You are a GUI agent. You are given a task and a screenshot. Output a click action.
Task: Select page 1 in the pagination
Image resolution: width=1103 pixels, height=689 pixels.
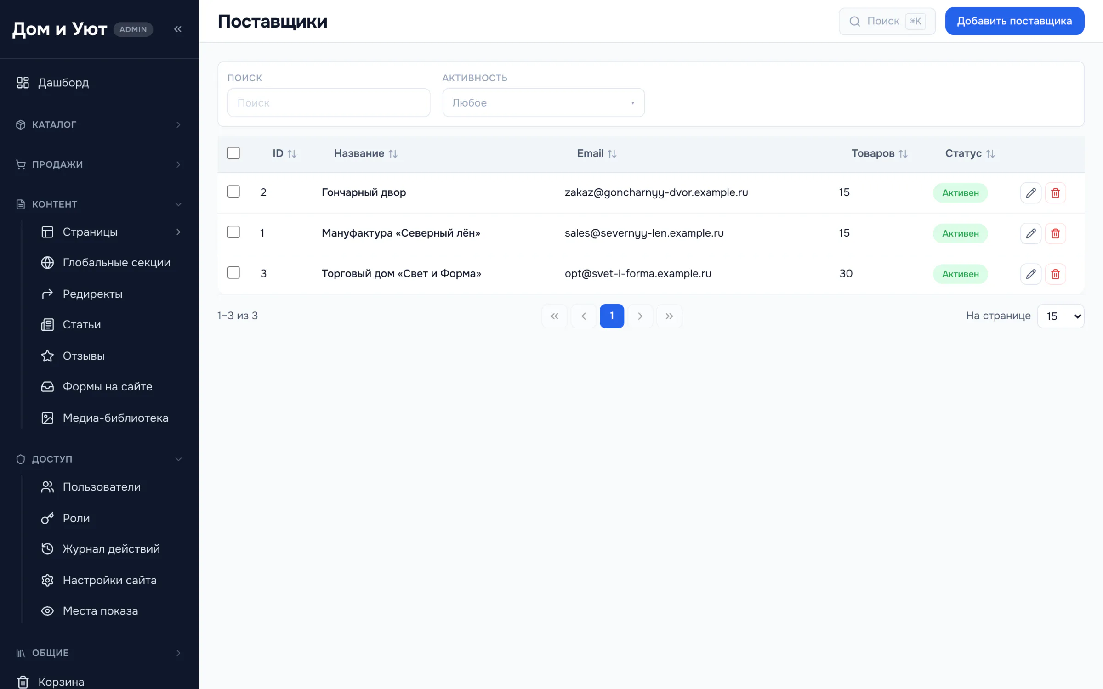pos(612,316)
